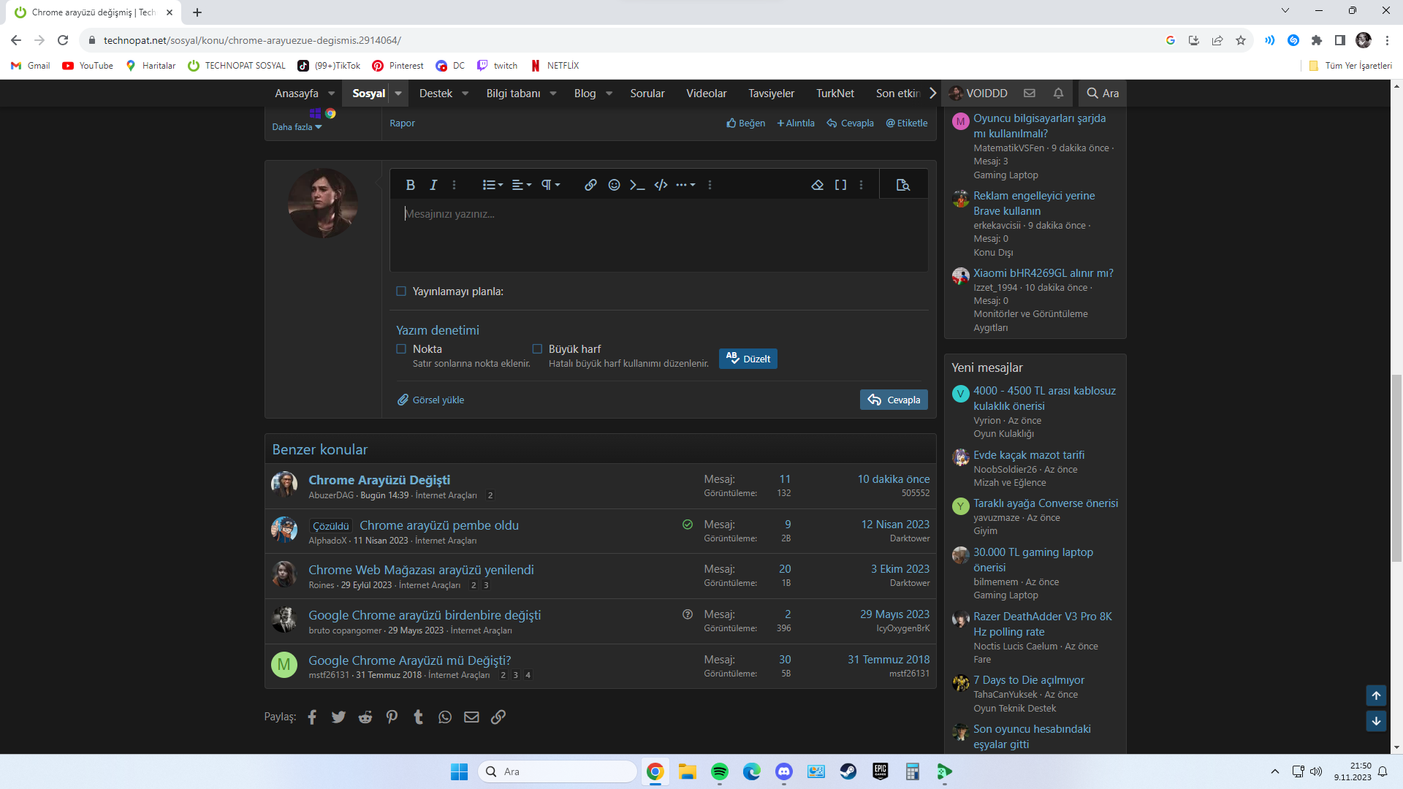This screenshot has height=789, width=1403.
Task: Open the Chrome Arayüzü Değişti thread
Action: pyautogui.click(x=379, y=480)
